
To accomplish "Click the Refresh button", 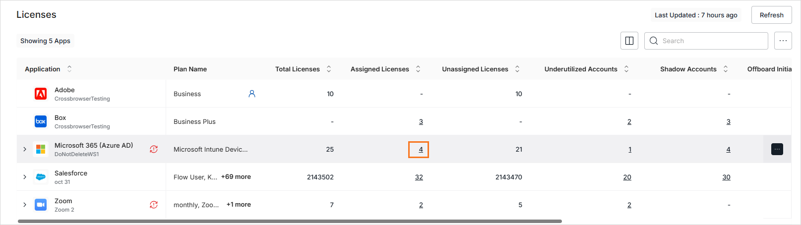I will point(772,15).
